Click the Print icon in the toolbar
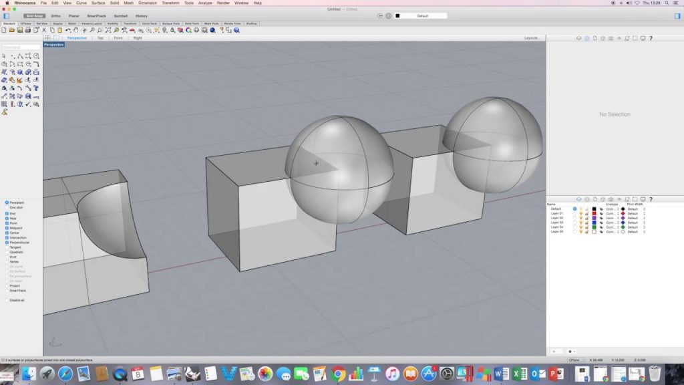 pyautogui.click(x=27, y=30)
